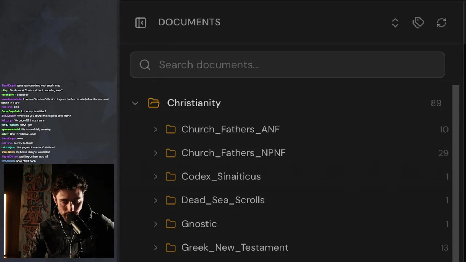Click the Search documents input field

pyautogui.click(x=291, y=65)
